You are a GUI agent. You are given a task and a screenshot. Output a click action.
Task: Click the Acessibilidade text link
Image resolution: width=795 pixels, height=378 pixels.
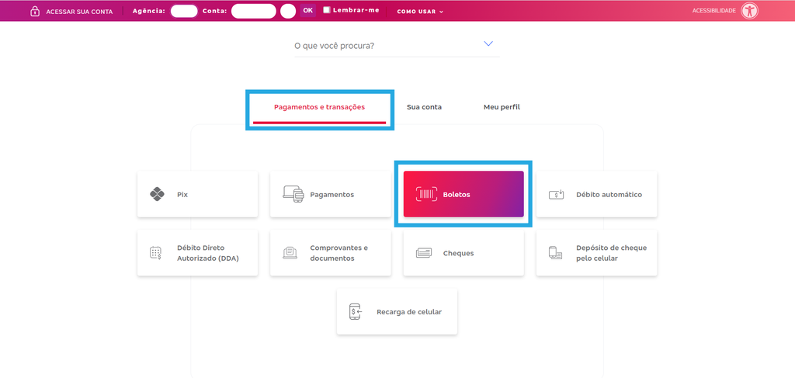coord(714,11)
